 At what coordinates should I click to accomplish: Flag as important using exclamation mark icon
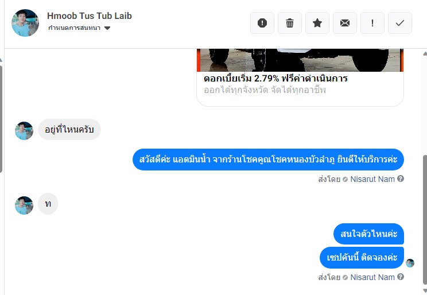[x=372, y=23]
